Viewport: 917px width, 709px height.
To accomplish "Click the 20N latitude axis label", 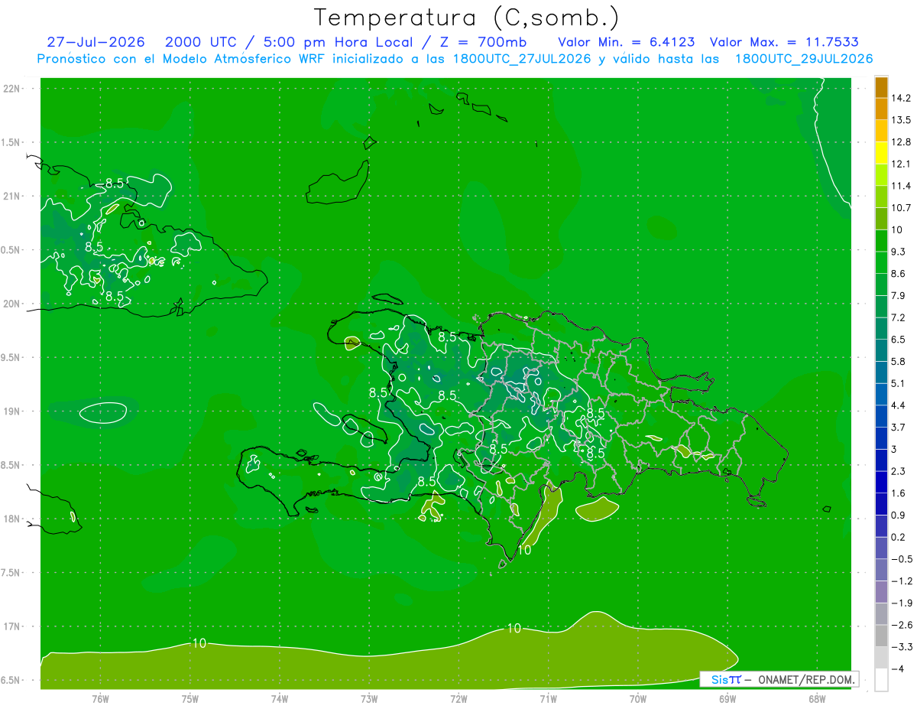I will click(12, 304).
